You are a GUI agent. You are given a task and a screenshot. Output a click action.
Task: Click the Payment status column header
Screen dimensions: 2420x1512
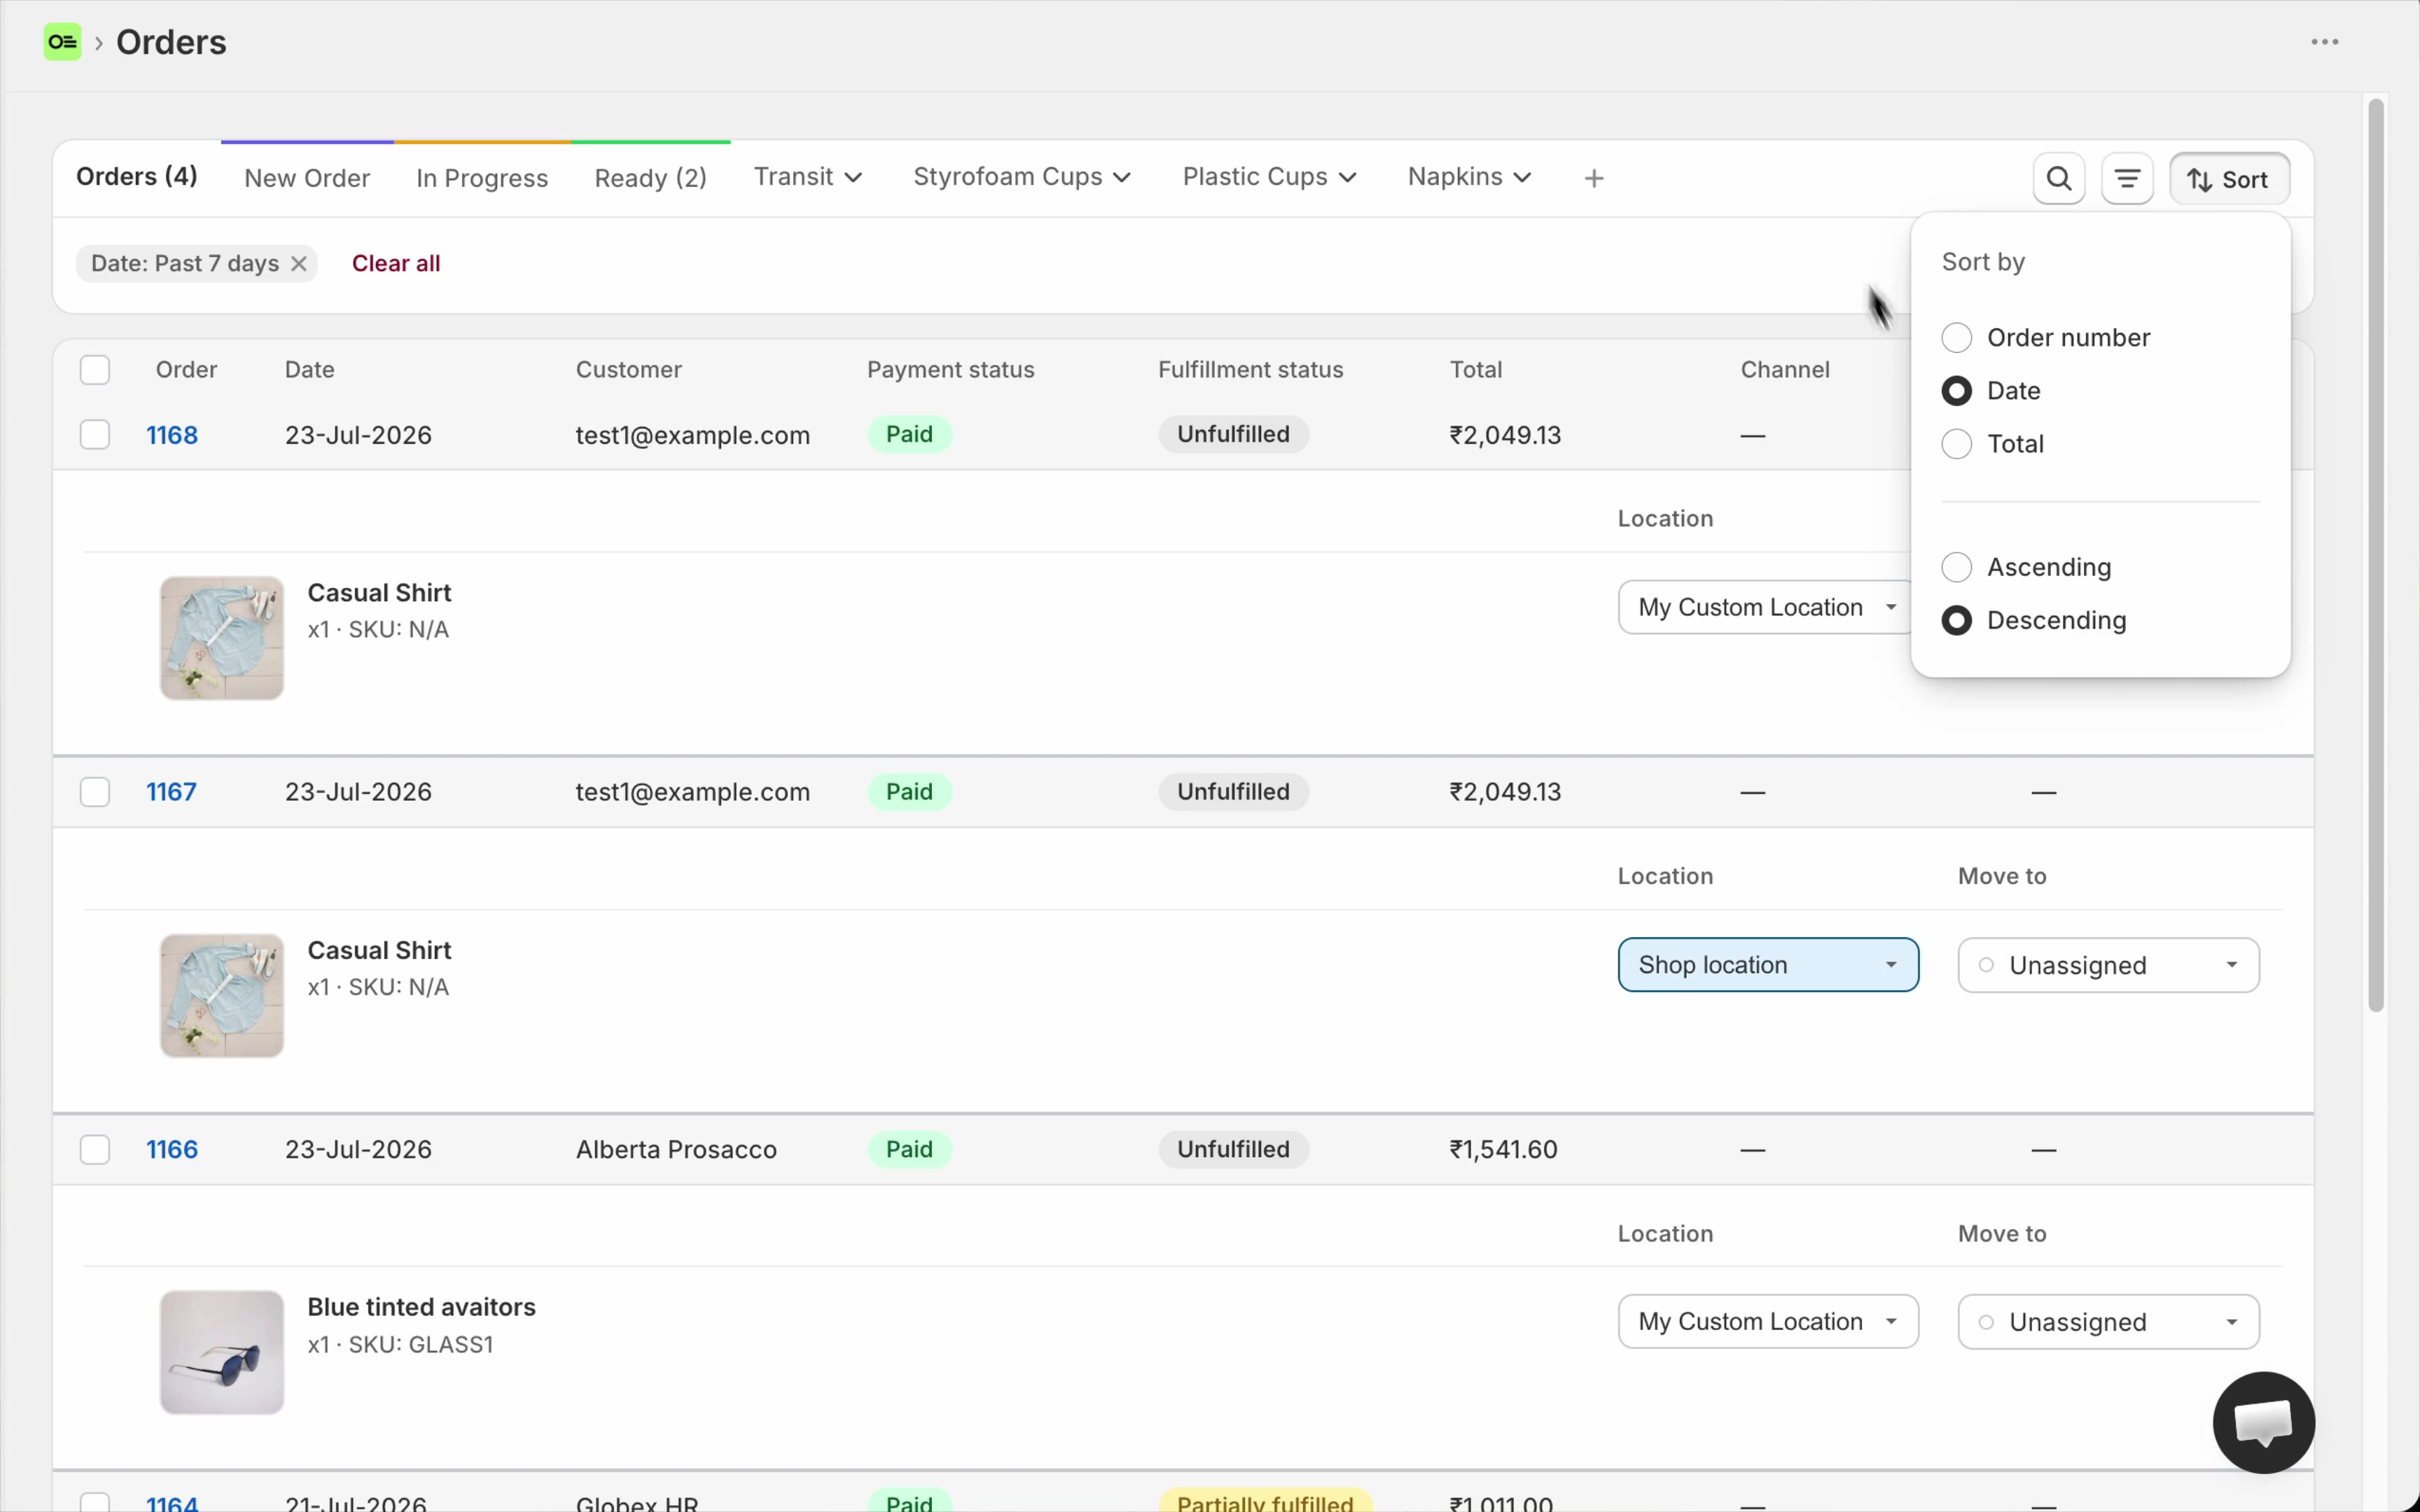tap(950, 370)
